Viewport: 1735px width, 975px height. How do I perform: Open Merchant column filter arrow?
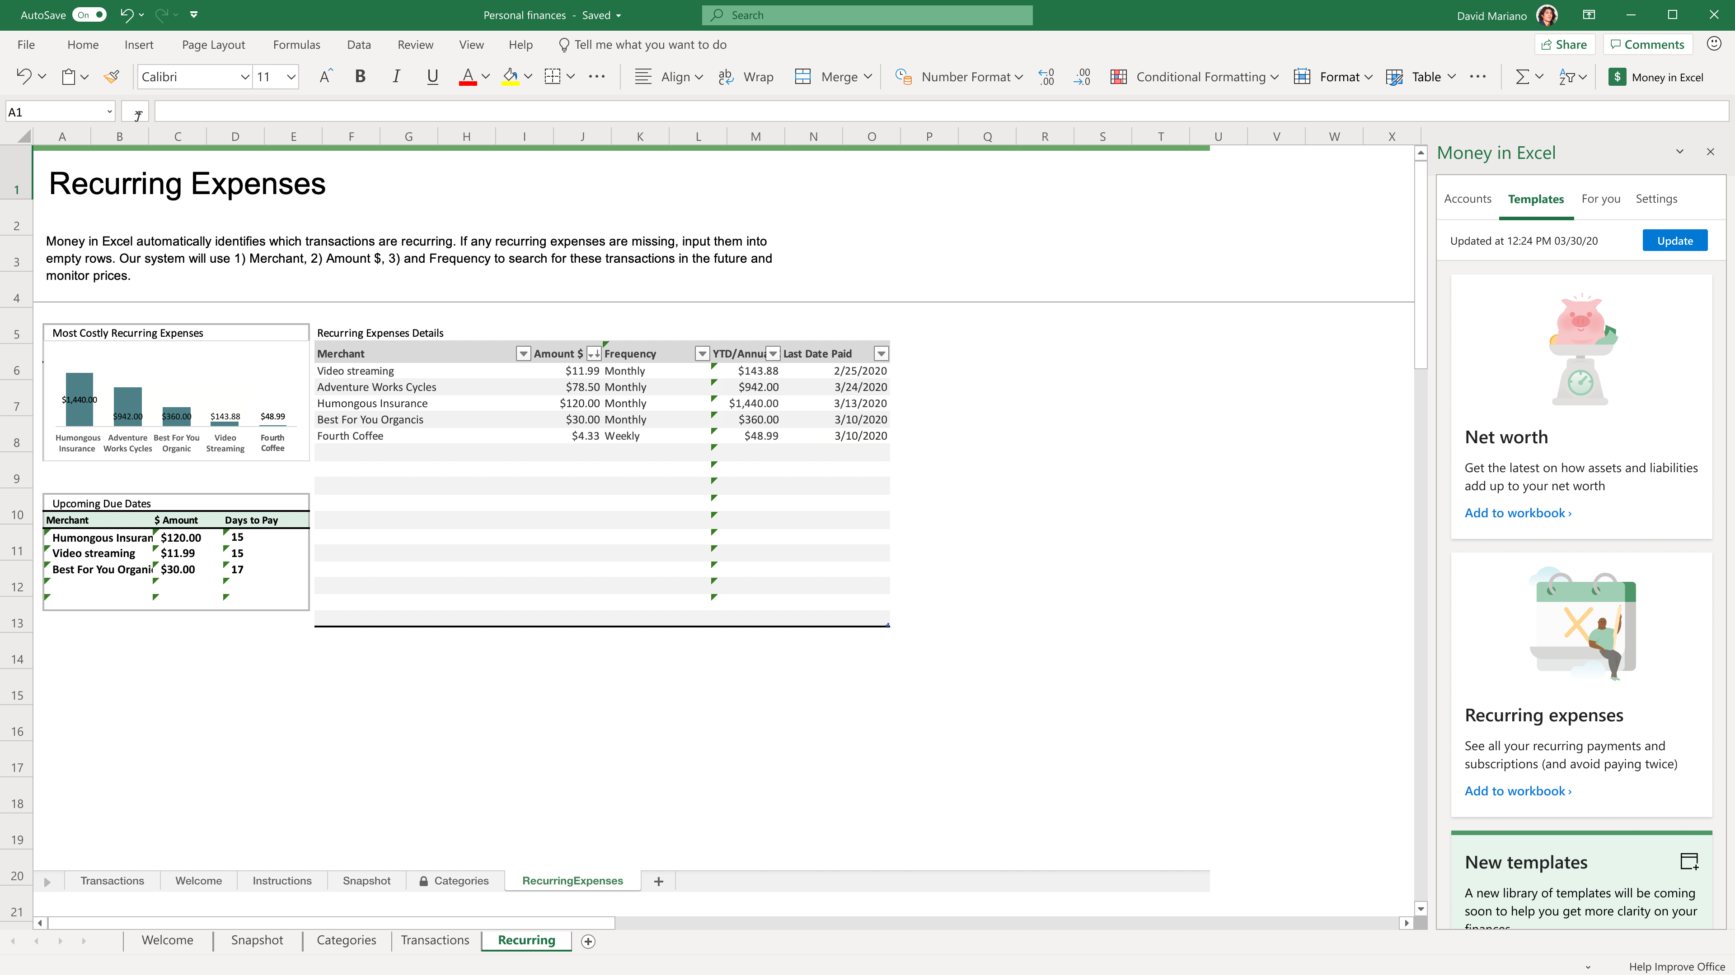523,353
